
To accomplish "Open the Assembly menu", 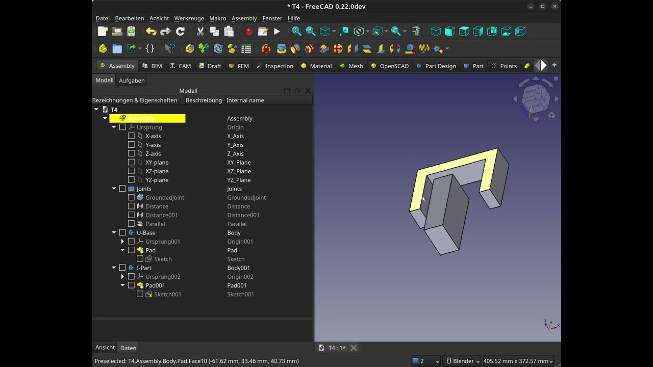I will click(244, 18).
